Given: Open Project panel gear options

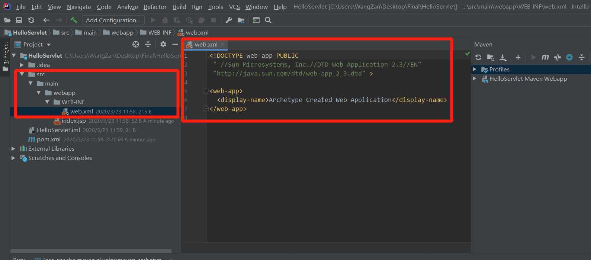Looking at the screenshot, I should 163,44.
